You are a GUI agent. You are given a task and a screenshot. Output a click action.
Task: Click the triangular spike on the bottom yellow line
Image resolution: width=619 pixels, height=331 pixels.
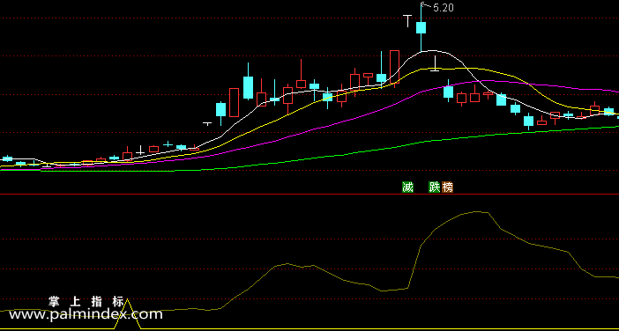click(x=128, y=313)
